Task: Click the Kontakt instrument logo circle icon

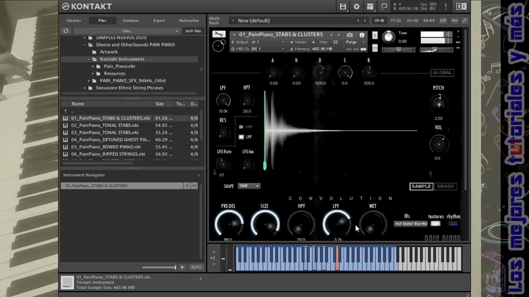Action: click(x=219, y=45)
